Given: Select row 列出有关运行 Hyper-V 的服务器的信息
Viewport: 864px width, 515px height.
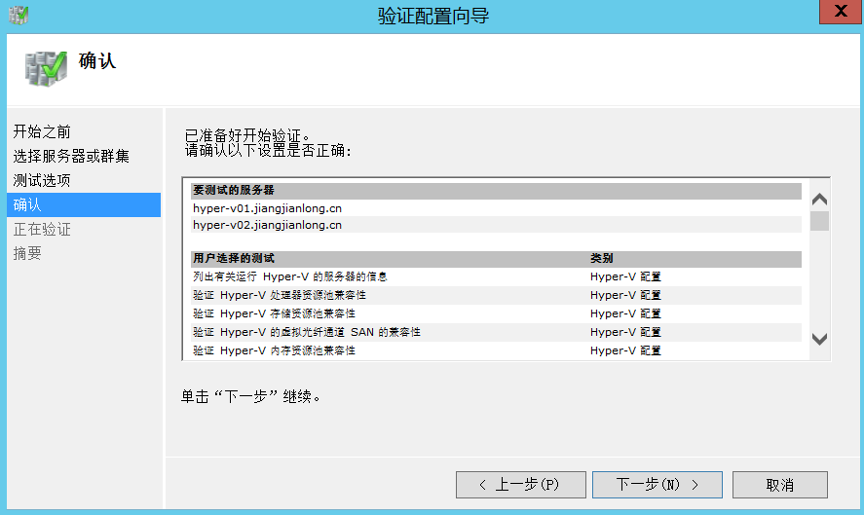Looking at the screenshot, I should coord(496,276).
